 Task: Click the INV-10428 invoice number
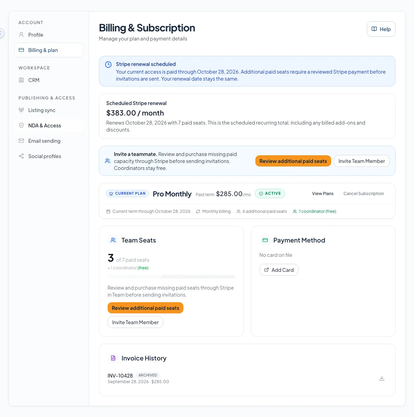point(120,375)
